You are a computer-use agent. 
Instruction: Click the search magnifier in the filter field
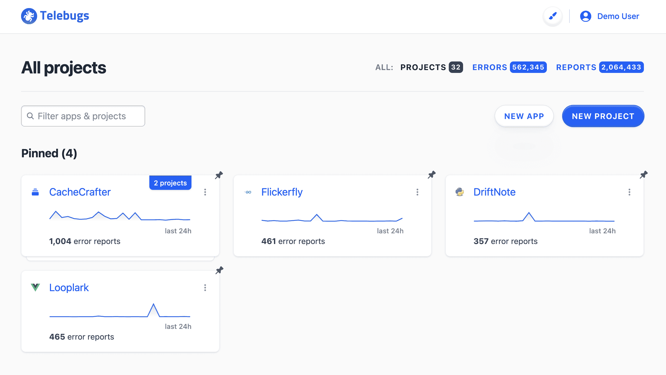pos(30,116)
